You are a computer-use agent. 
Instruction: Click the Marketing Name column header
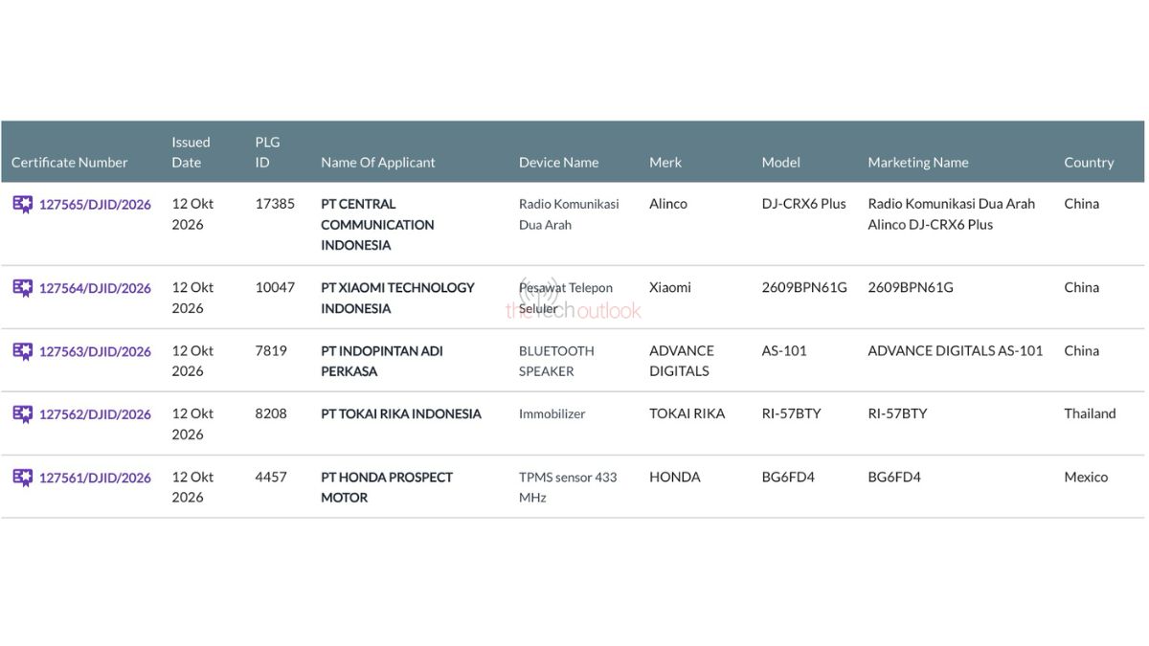tap(918, 163)
